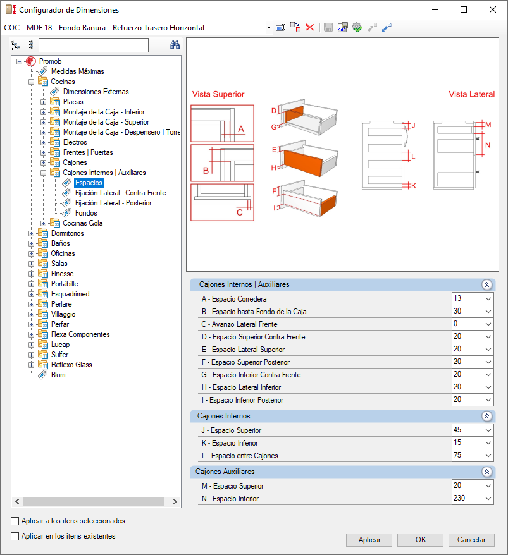
Task: Click the grey export arrow icon
Action: coord(372,27)
